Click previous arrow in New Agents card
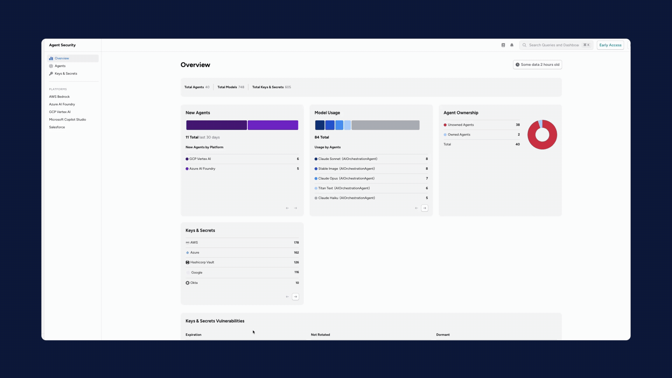The image size is (672, 378). (x=287, y=208)
